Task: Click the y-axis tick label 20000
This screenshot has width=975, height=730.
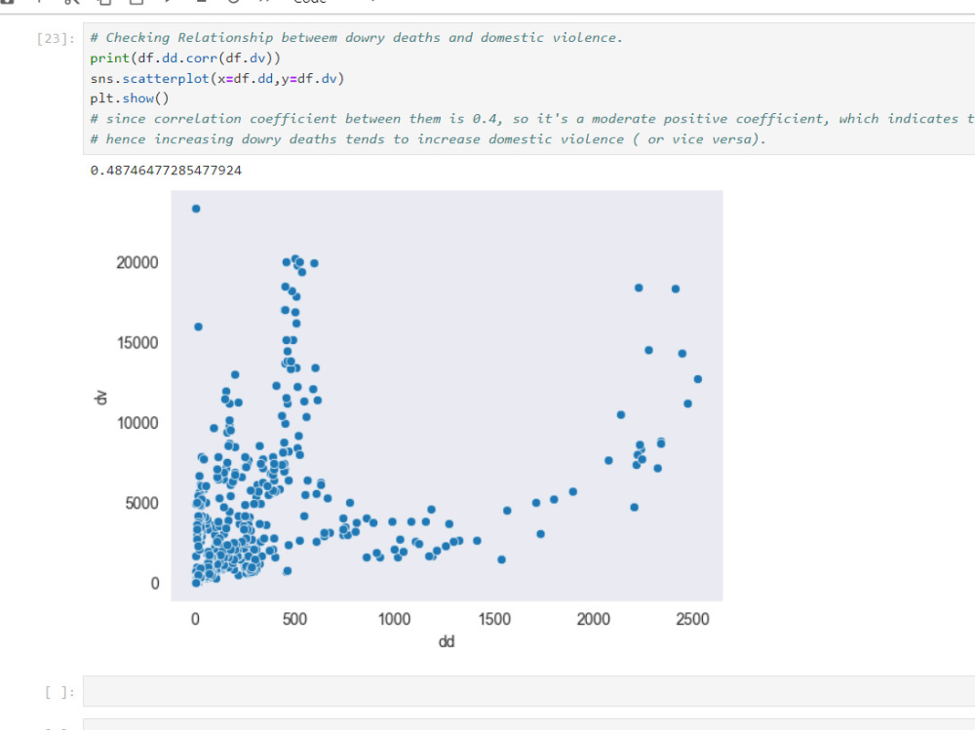Action: [x=137, y=262]
